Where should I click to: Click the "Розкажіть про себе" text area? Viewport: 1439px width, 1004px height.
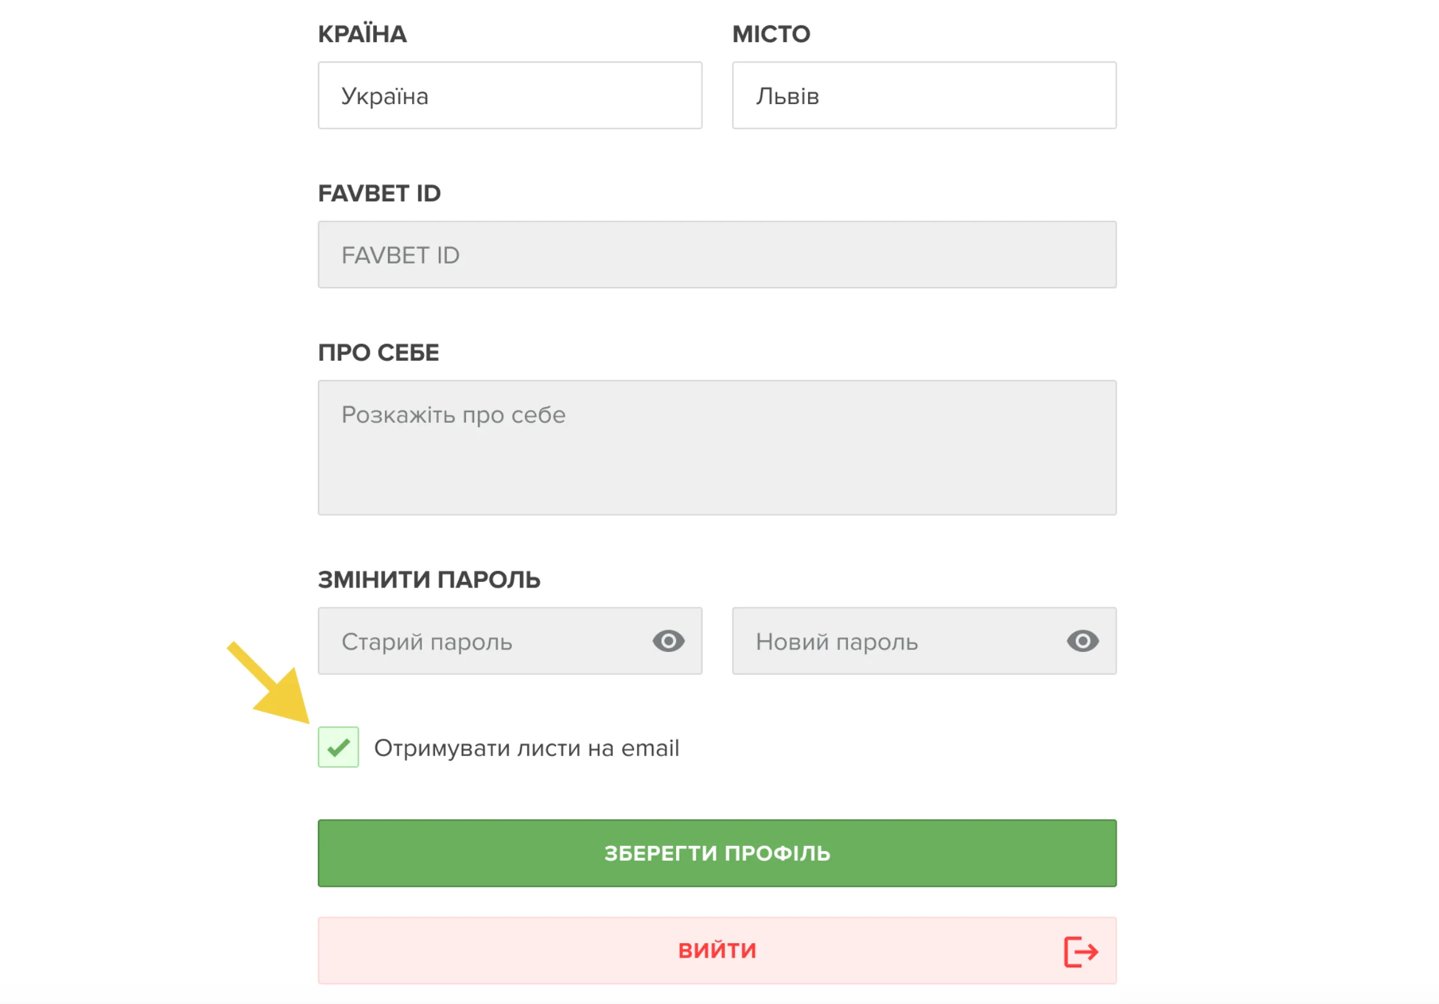pos(717,447)
